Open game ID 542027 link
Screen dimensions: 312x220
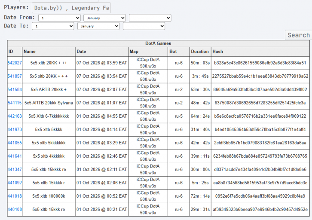pyautogui.click(x=15, y=63)
